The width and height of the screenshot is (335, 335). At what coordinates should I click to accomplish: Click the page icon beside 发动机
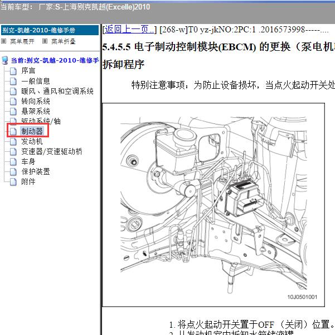[13, 141]
